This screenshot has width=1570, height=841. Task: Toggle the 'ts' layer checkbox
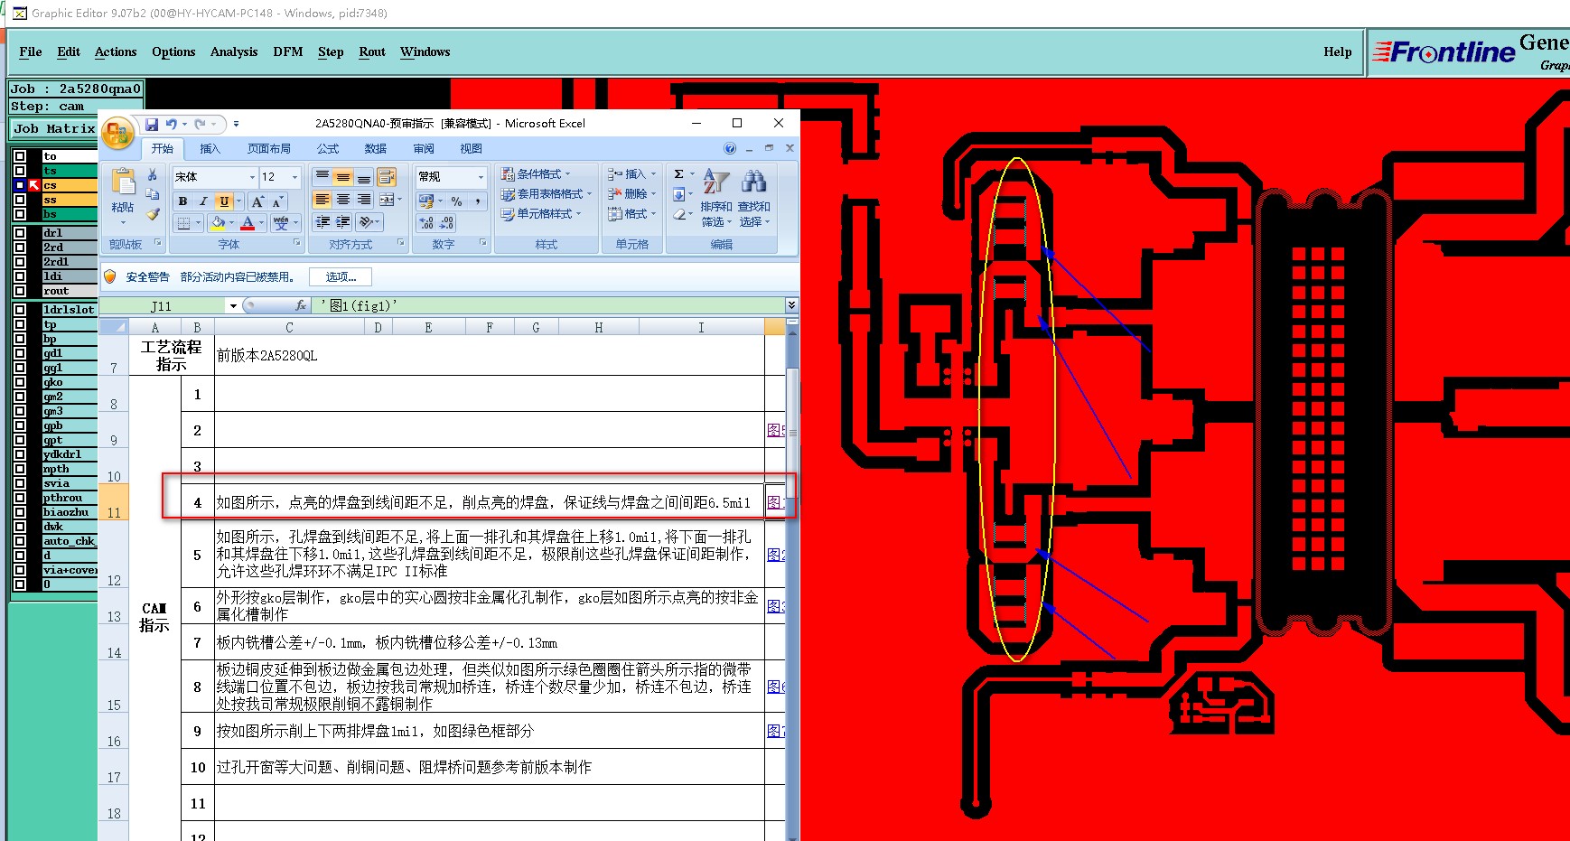19,171
